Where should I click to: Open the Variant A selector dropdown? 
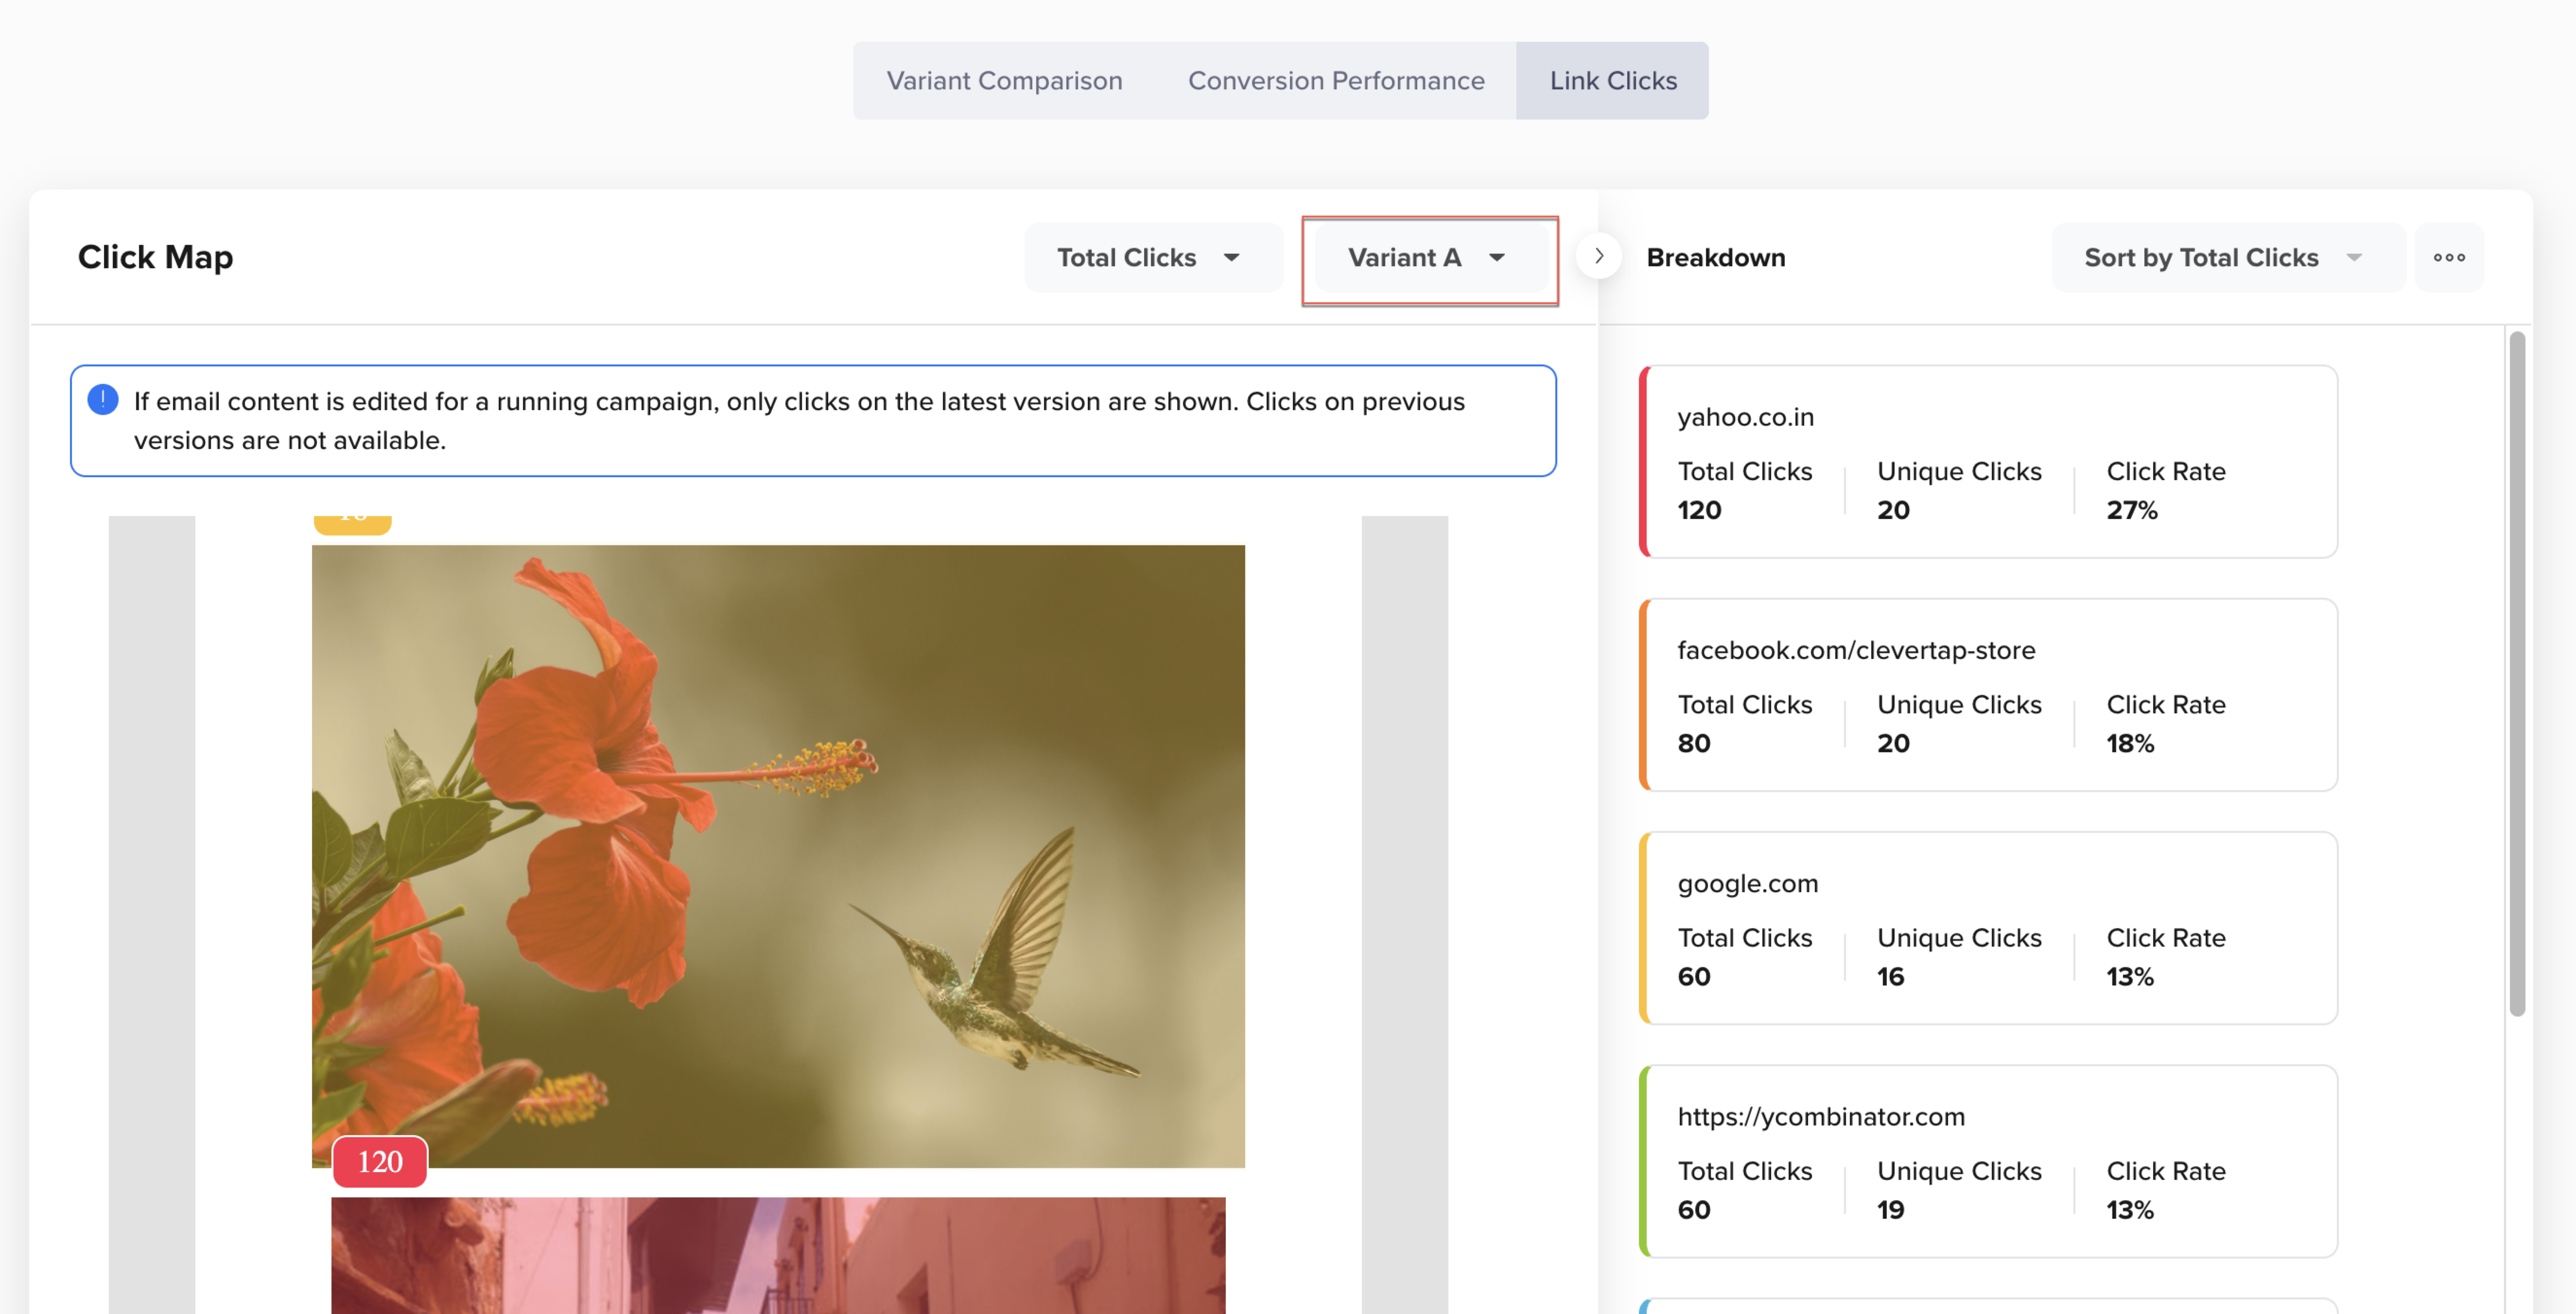tap(1428, 257)
